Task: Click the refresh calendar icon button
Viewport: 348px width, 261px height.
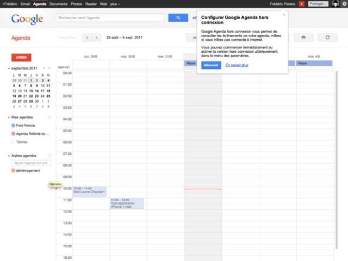Action: 327,38
